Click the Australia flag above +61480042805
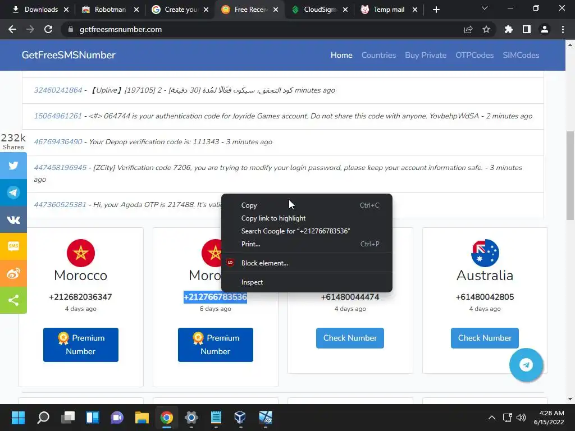Screen dimensions: 575x431 pos(485,253)
